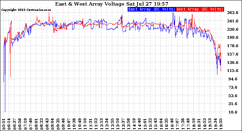Click the 15:01 time axis label
Image resolution: width=242 pixels, height=131 pixels.
coord(145,124)
